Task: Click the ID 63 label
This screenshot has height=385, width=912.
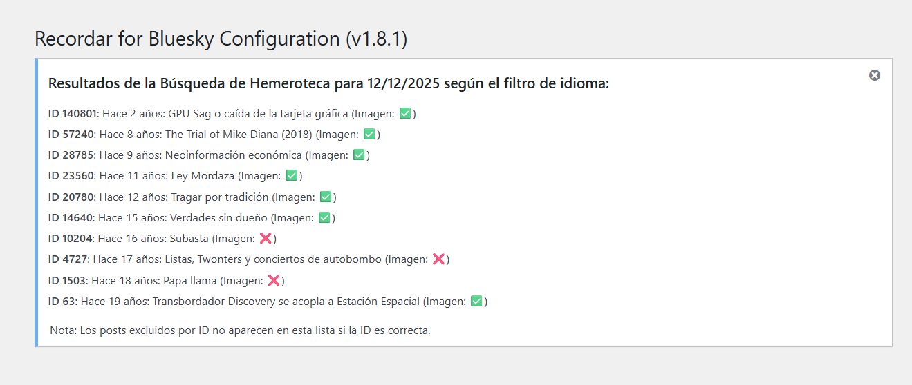Action: [x=62, y=302]
